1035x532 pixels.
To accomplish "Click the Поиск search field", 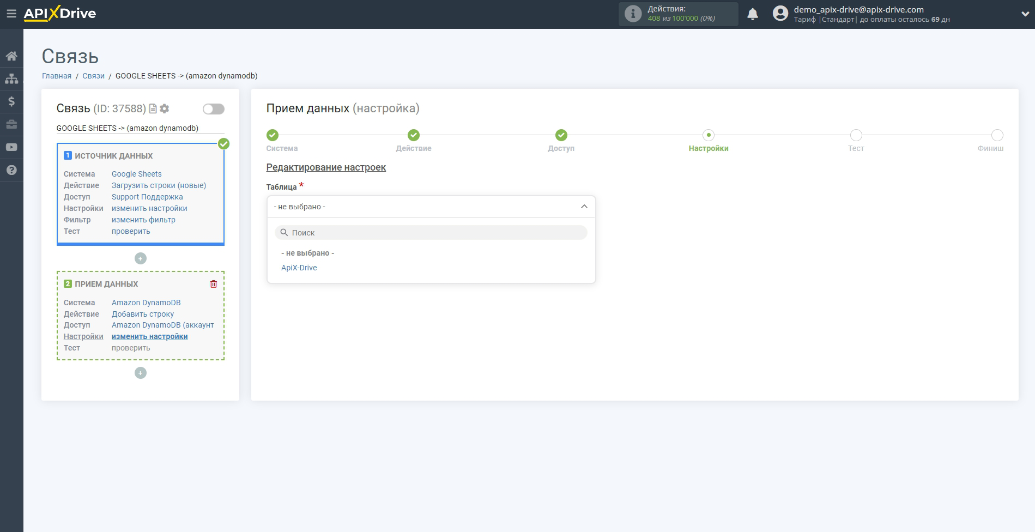I will [x=431, y=233].
